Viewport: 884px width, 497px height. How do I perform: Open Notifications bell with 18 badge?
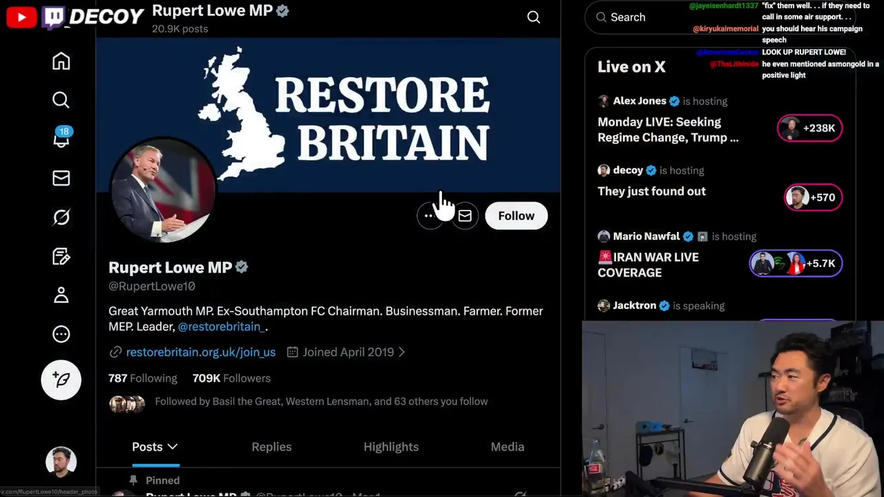click(x=61, y=137)
